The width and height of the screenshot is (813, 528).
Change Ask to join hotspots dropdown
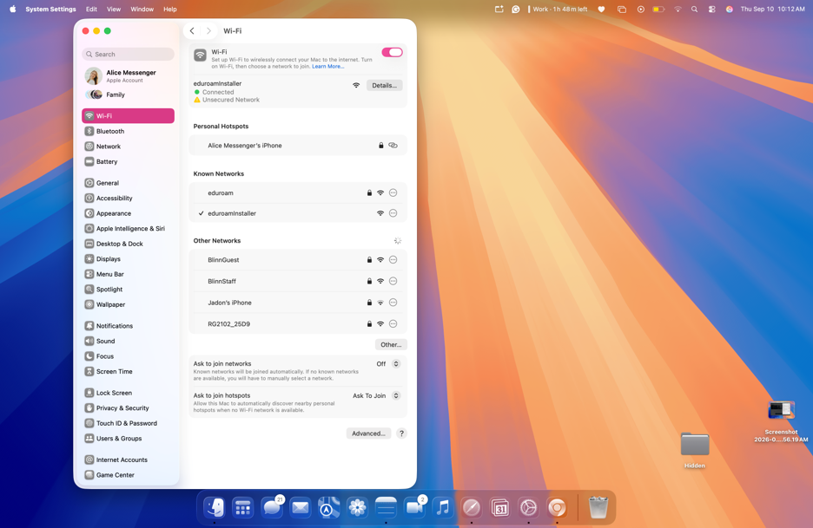(377, 395)
